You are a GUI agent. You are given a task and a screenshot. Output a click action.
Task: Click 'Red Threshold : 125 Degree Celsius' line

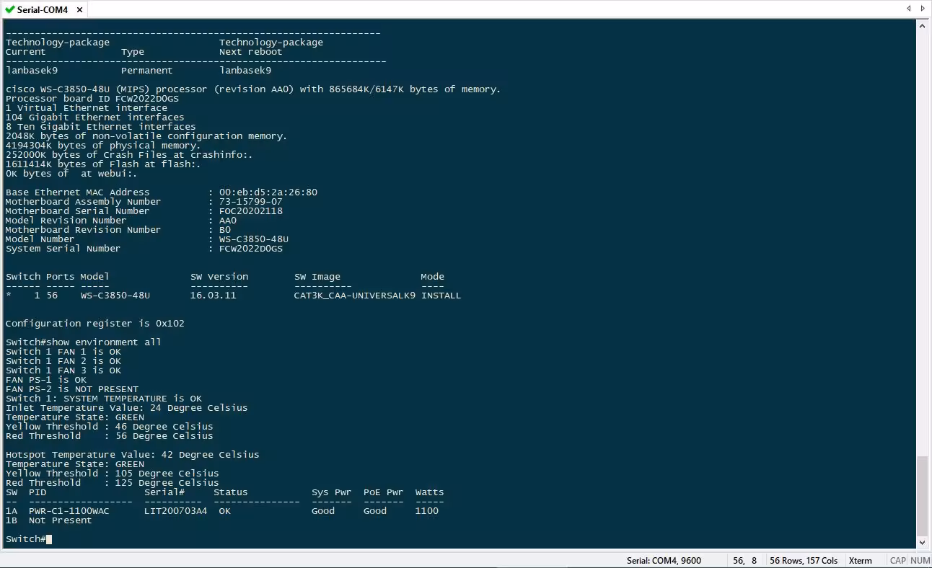113,483
